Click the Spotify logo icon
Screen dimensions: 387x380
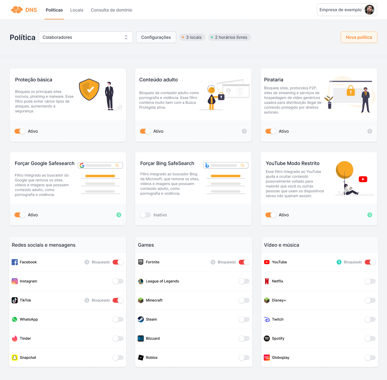coord(267,338)
